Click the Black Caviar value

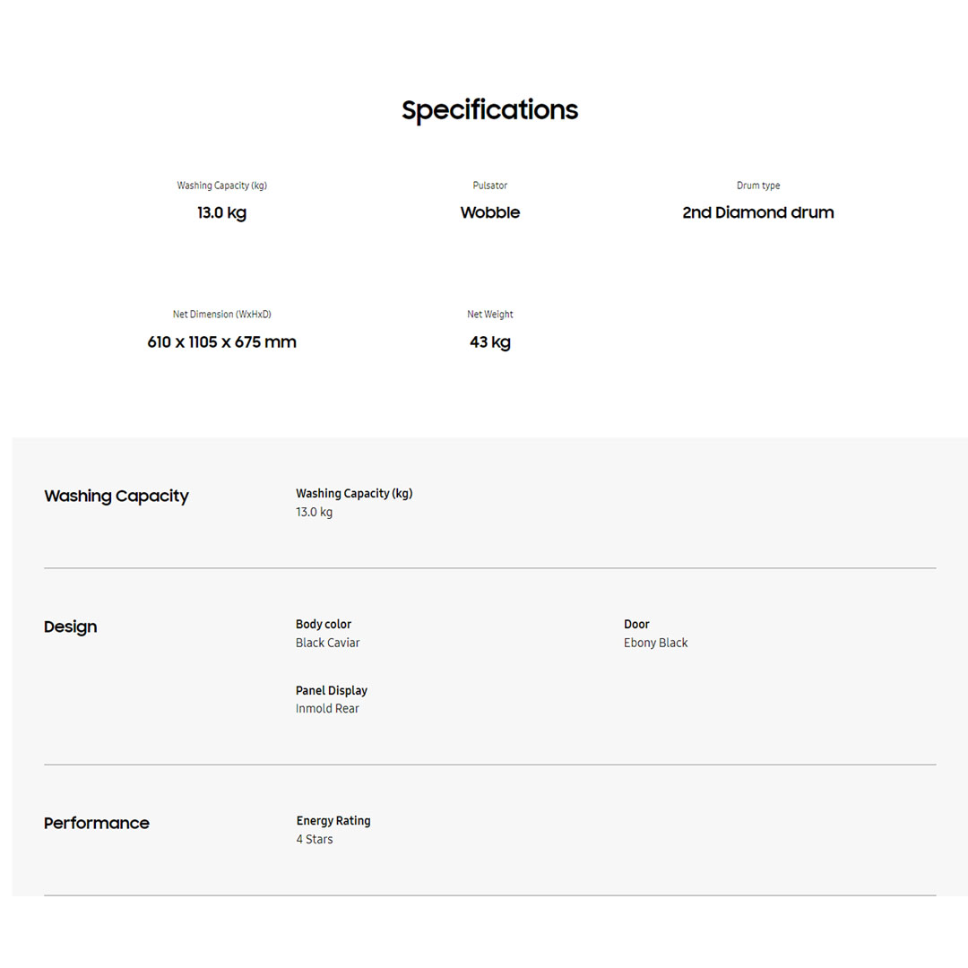pyautogui.click(x=327, y=644)
